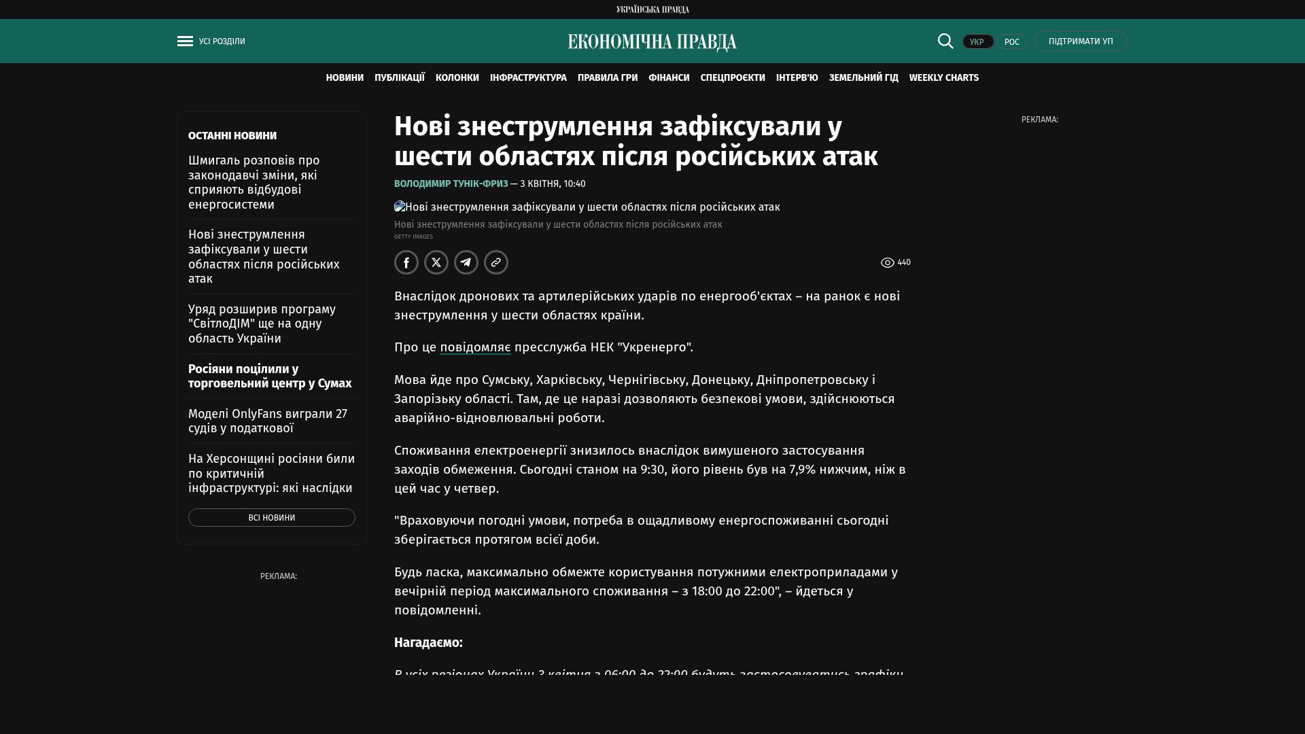Share article on Facebook

406,262
